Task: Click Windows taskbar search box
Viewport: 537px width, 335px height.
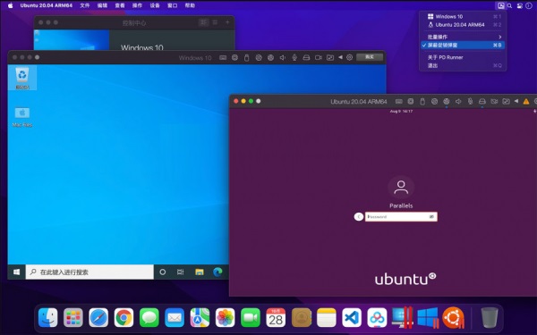Action: (x=89, y=272)
